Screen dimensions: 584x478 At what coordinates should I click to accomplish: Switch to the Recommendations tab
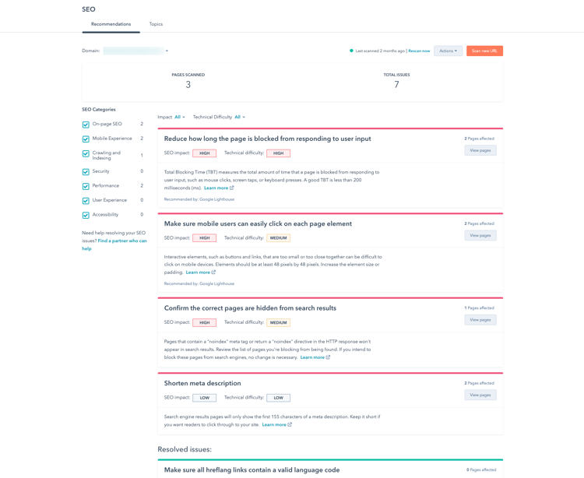pos(111,24)
